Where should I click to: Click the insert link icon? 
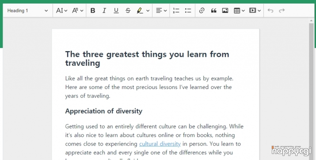202,11
